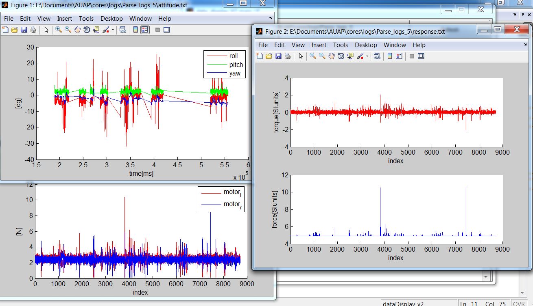Screen dimensions: 533x306
Task: Select the Pan hand tool in Figure 2
Action: [x=331, y=56]
